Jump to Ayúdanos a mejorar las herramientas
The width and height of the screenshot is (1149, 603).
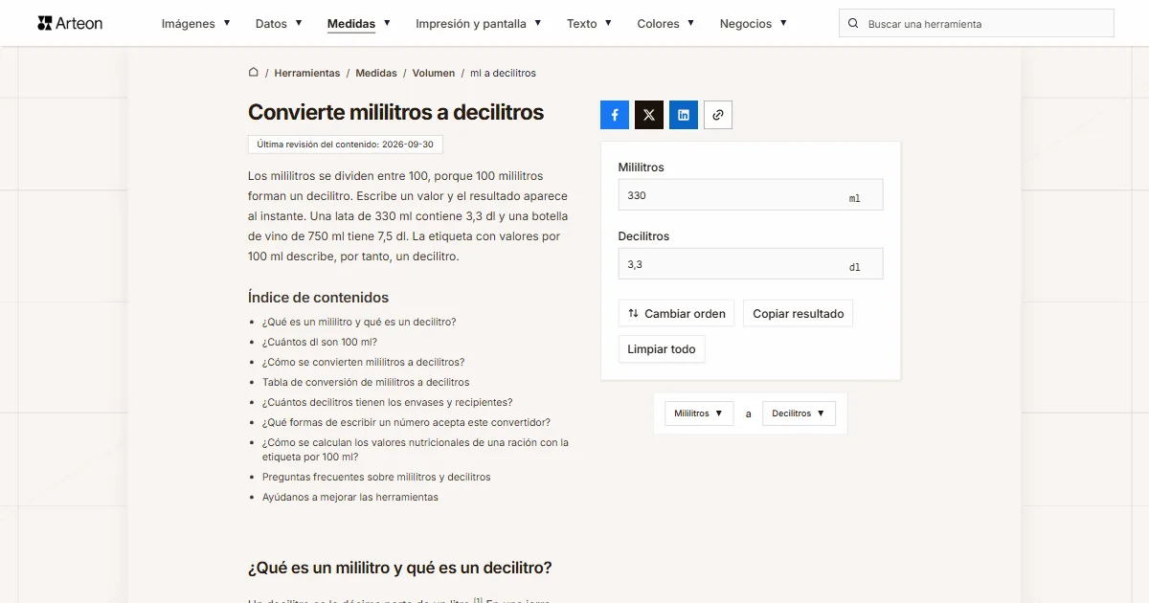350,497
